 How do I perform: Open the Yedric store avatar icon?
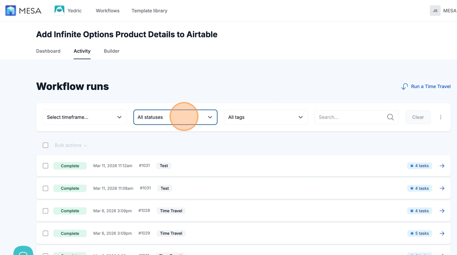pos(60,11)
